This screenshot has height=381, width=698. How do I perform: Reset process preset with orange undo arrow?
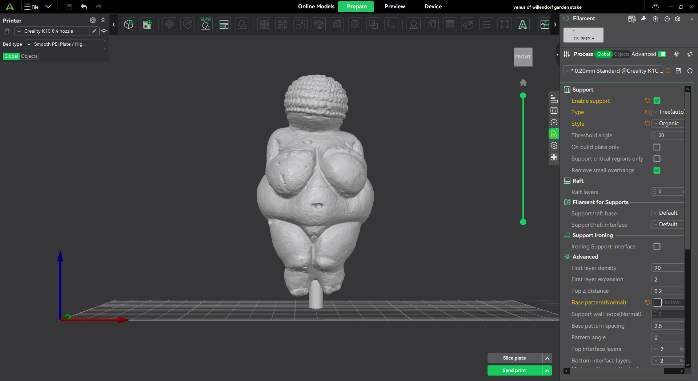pos(668,71)
